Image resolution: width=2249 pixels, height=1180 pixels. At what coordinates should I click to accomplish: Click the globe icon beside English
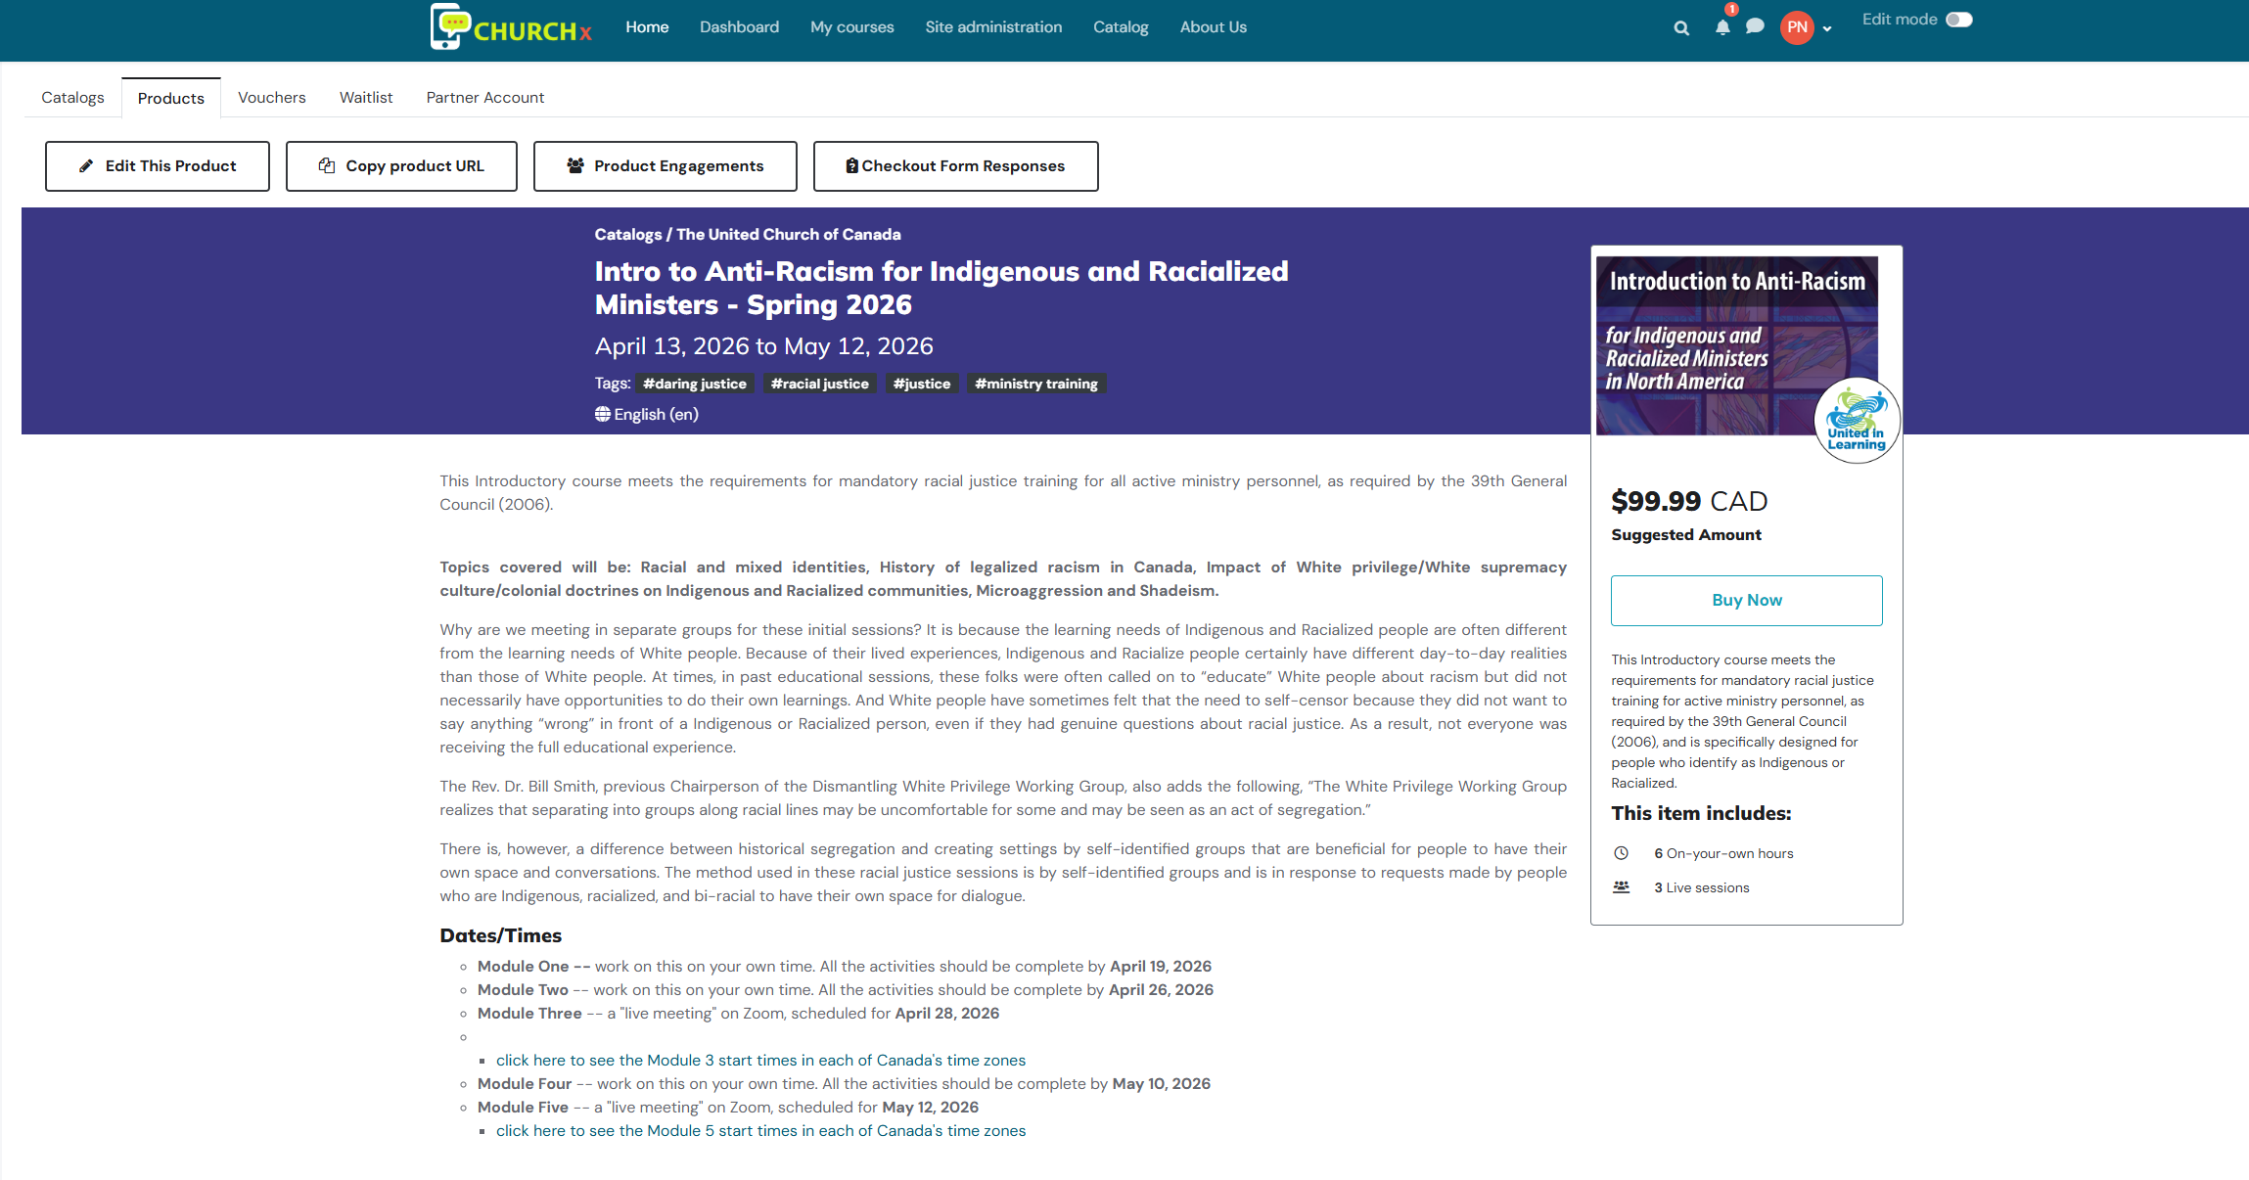tap(603, 415)
